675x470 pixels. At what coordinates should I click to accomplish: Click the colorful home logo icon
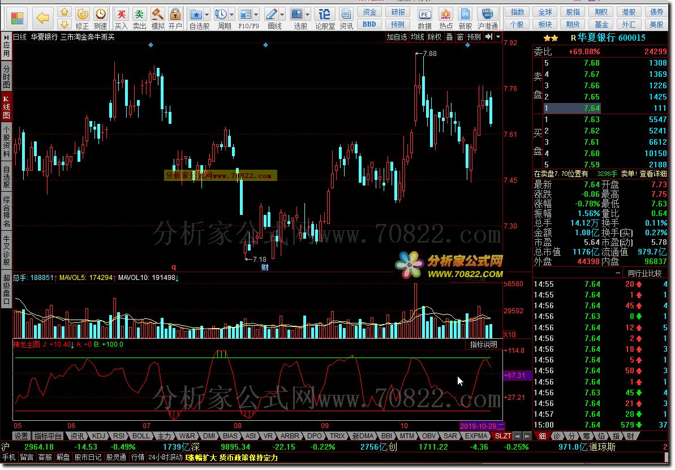pos(17,19)
